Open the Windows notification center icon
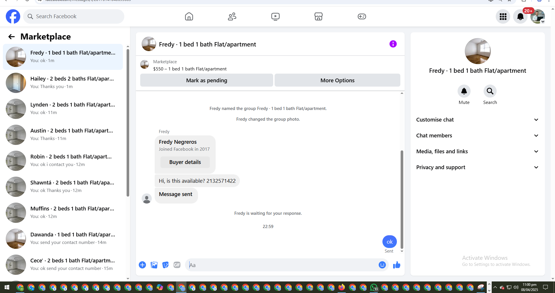This screenshot has height=293, width=555. point(545,287)
